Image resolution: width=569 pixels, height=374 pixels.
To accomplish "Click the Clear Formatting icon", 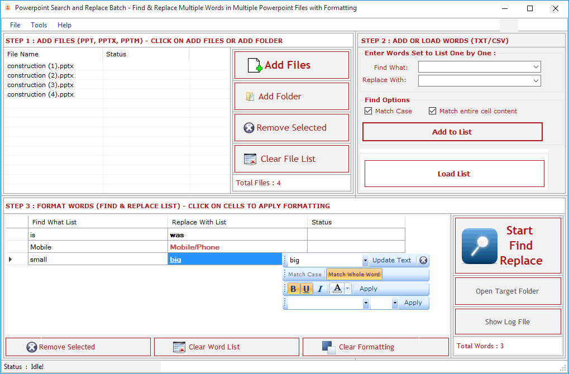I will click(x=329, y=347).
